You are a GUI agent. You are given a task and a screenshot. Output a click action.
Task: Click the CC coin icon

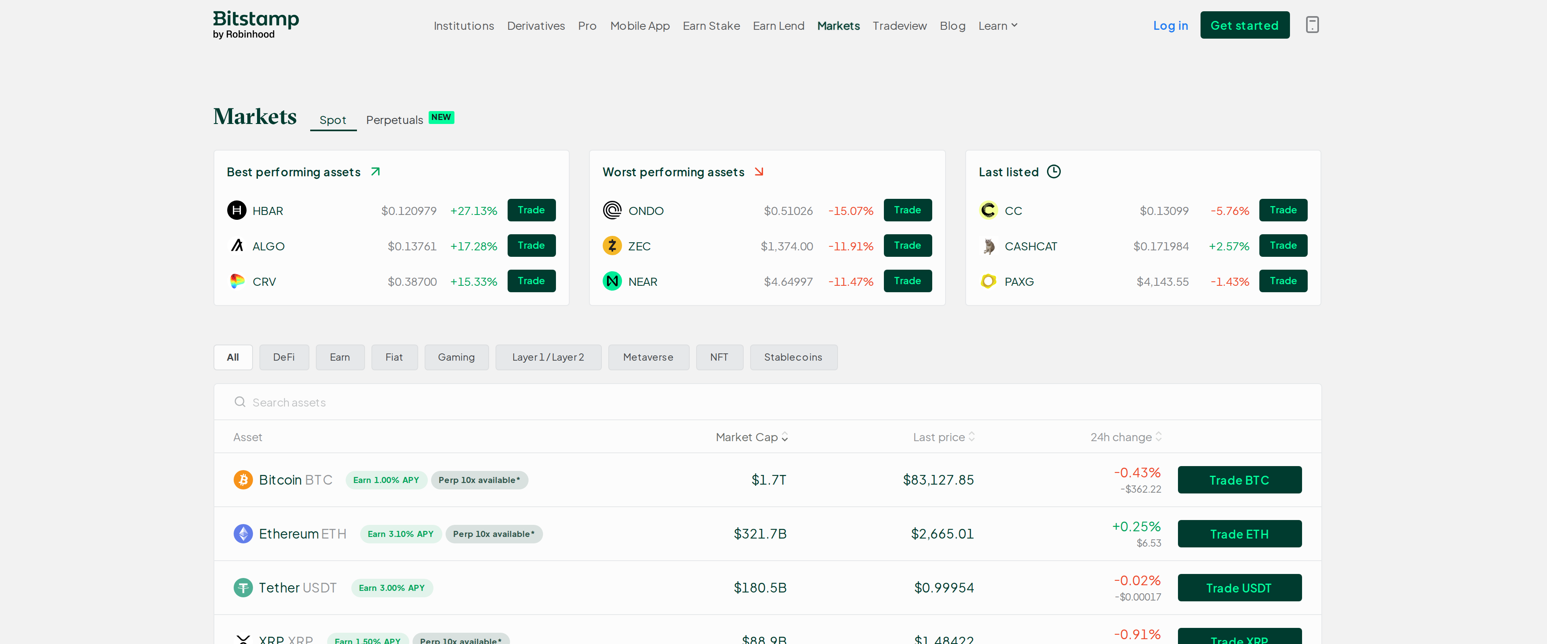tap(988, 210)
